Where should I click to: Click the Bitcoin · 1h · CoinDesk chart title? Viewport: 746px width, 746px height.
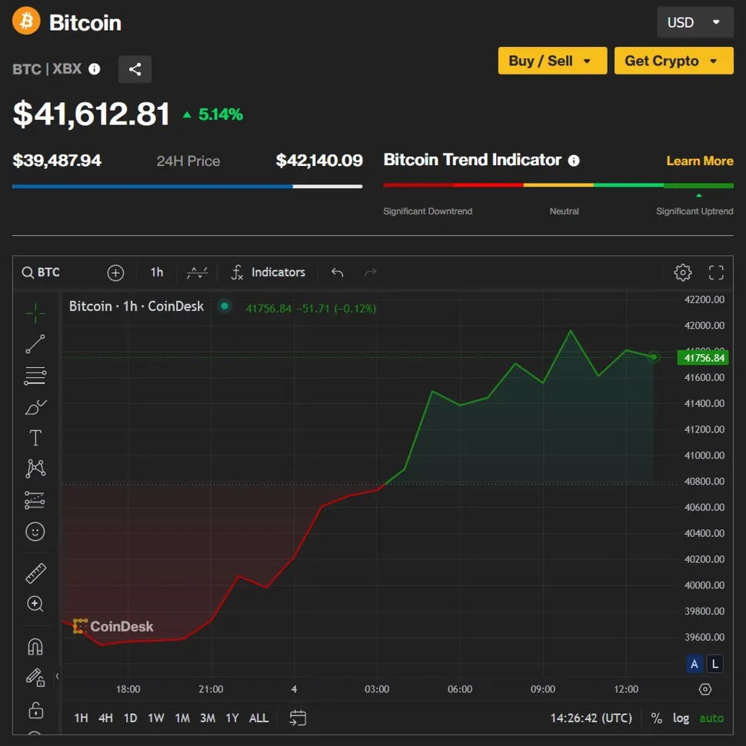(x=136, y=307)
